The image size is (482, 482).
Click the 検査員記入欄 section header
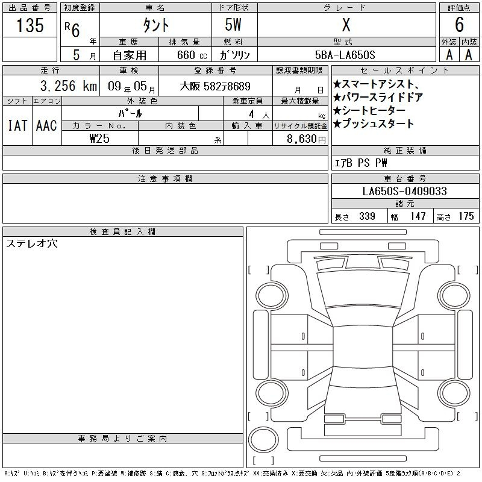[123, 232]
